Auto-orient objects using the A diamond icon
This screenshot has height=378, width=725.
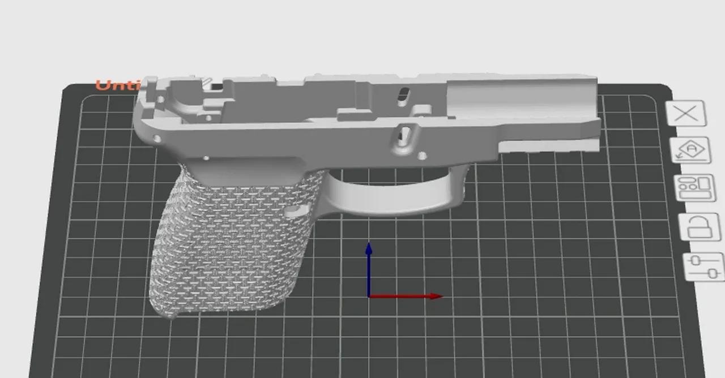tap(689, 151)
